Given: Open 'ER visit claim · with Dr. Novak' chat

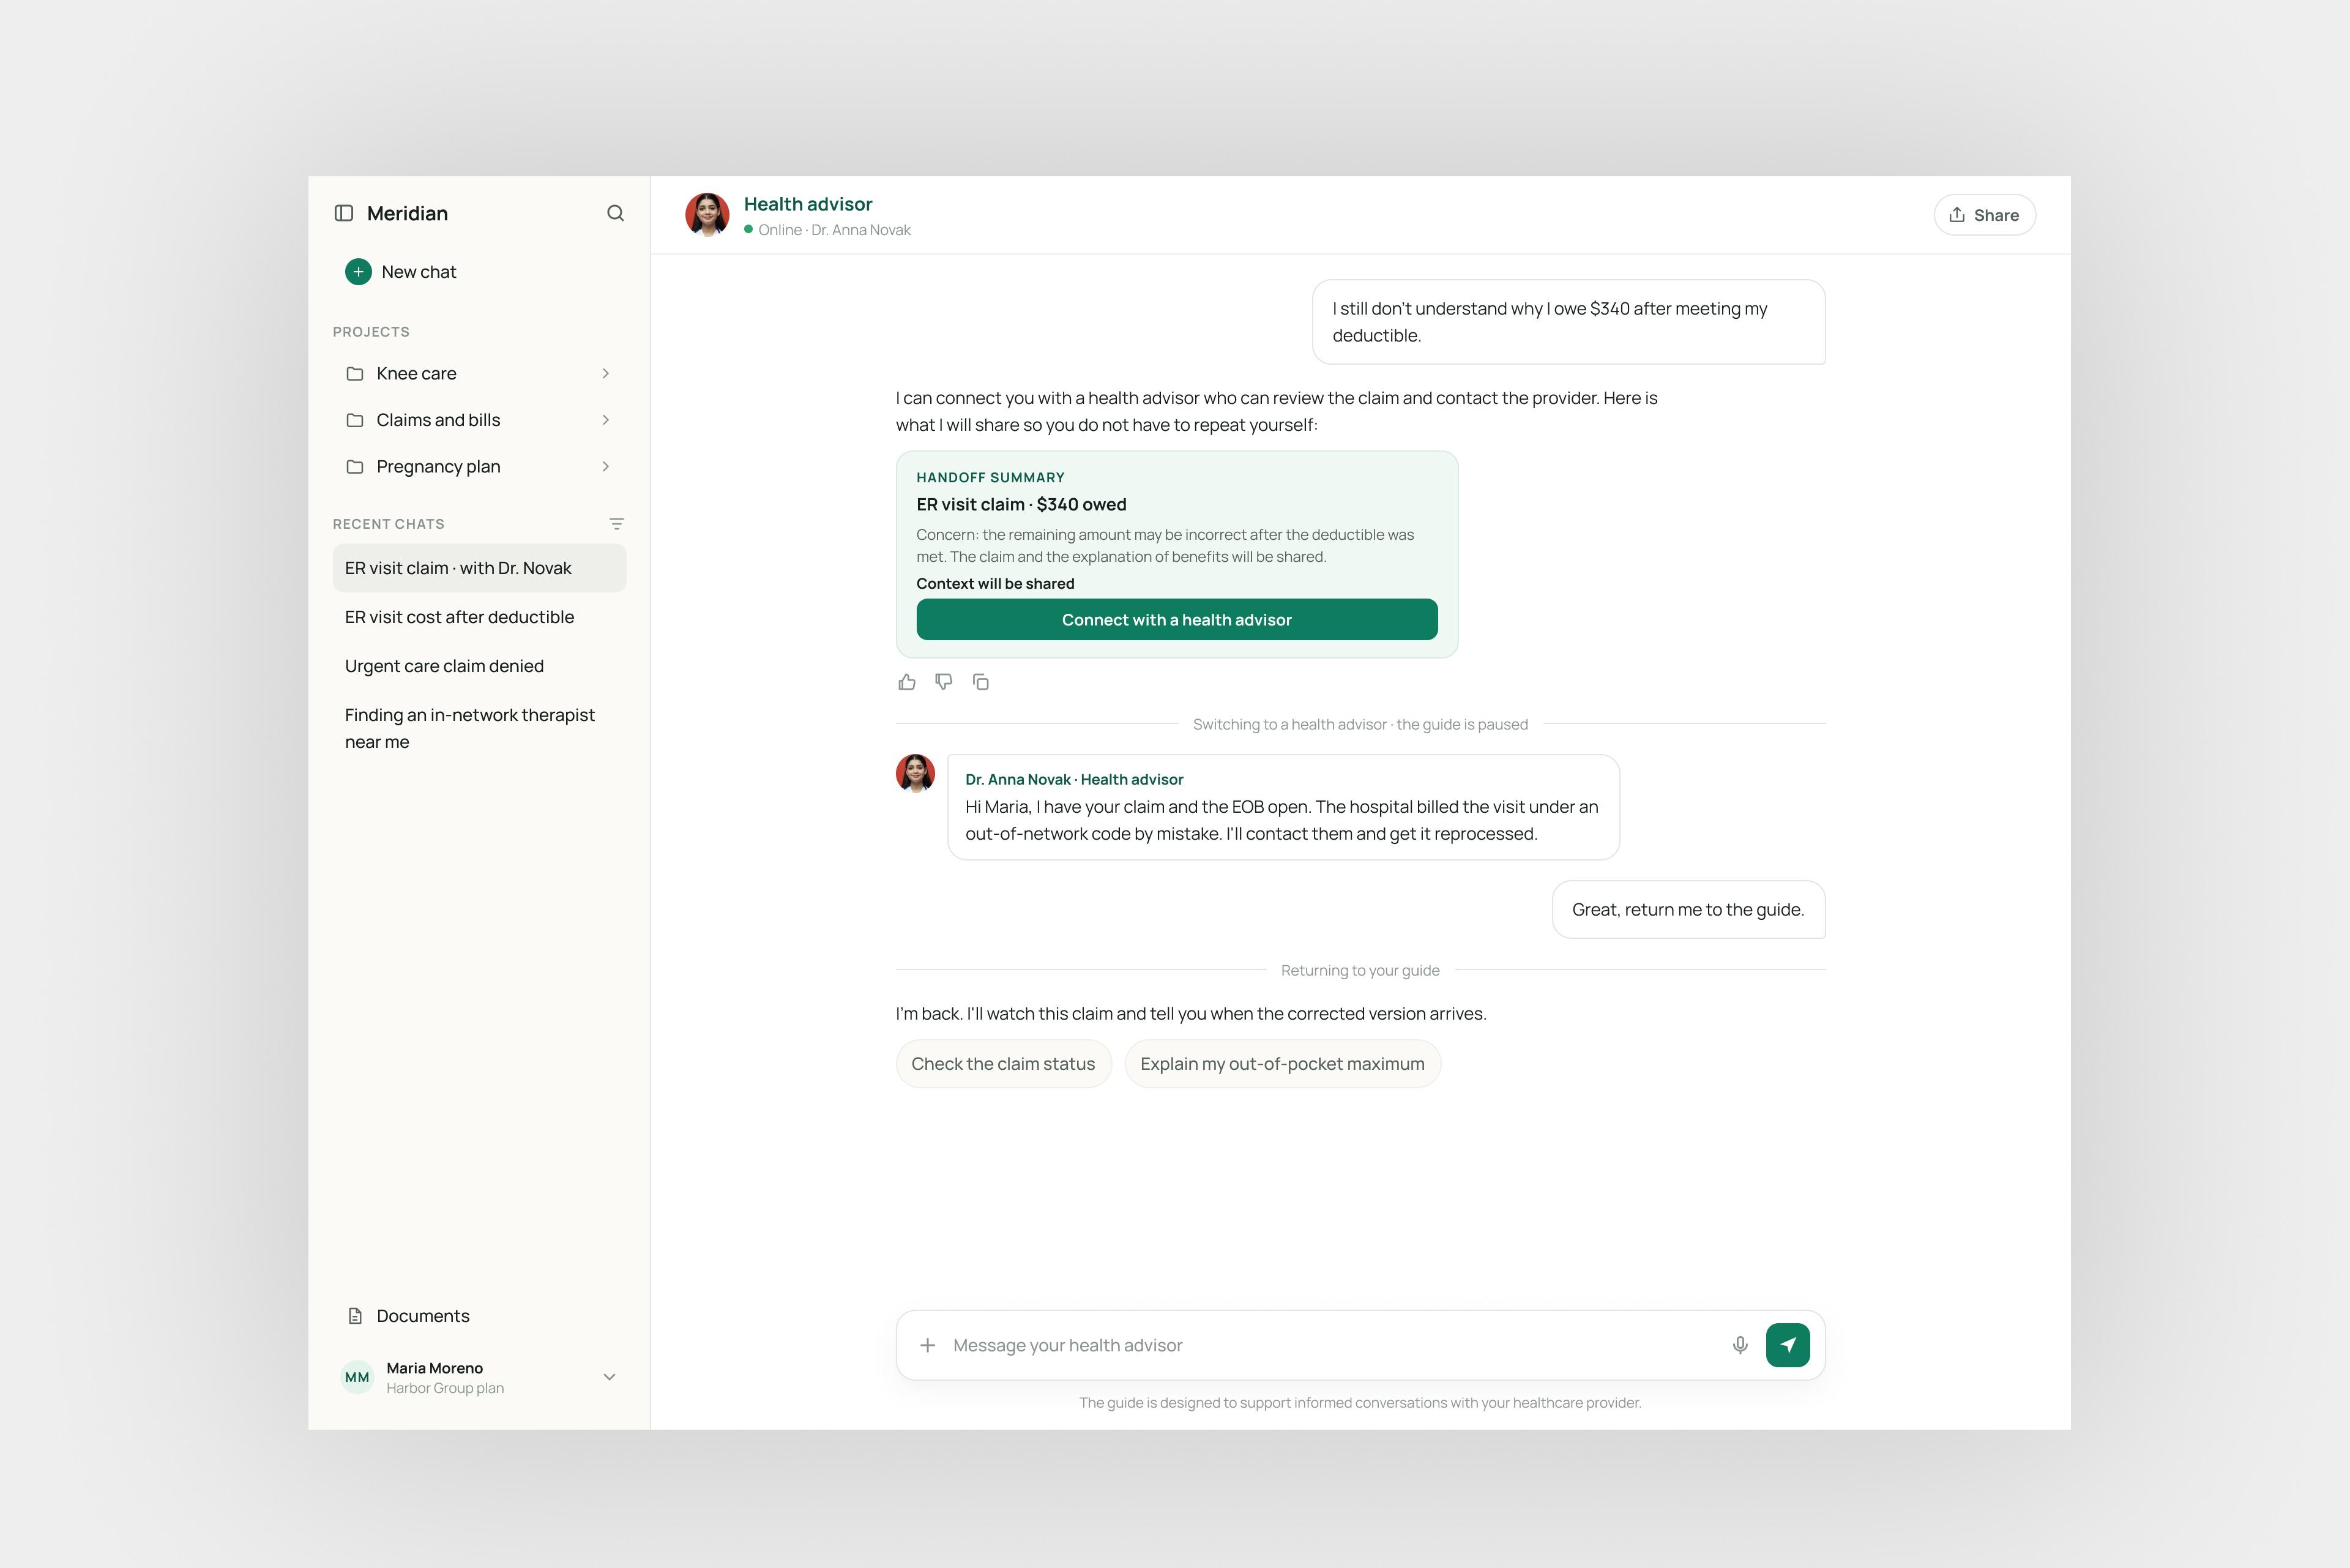Looking at the screenshot, I should 480,568.
